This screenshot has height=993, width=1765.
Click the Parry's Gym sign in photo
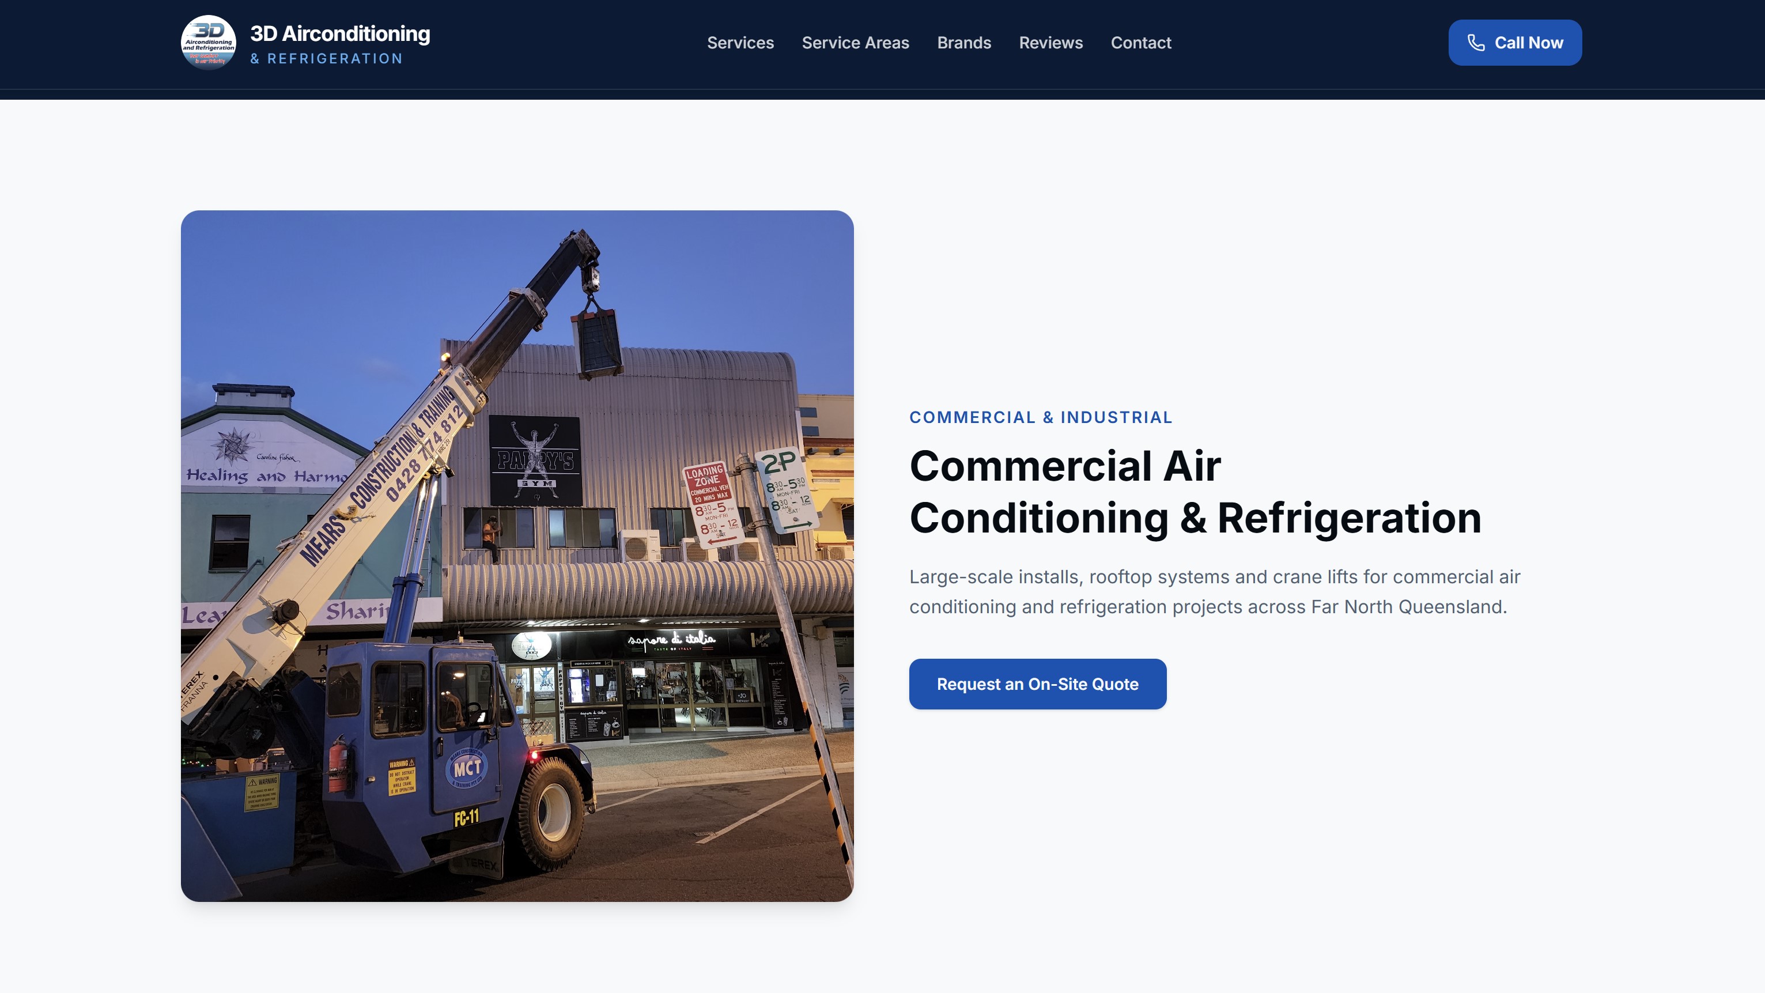tap(535, 460)
